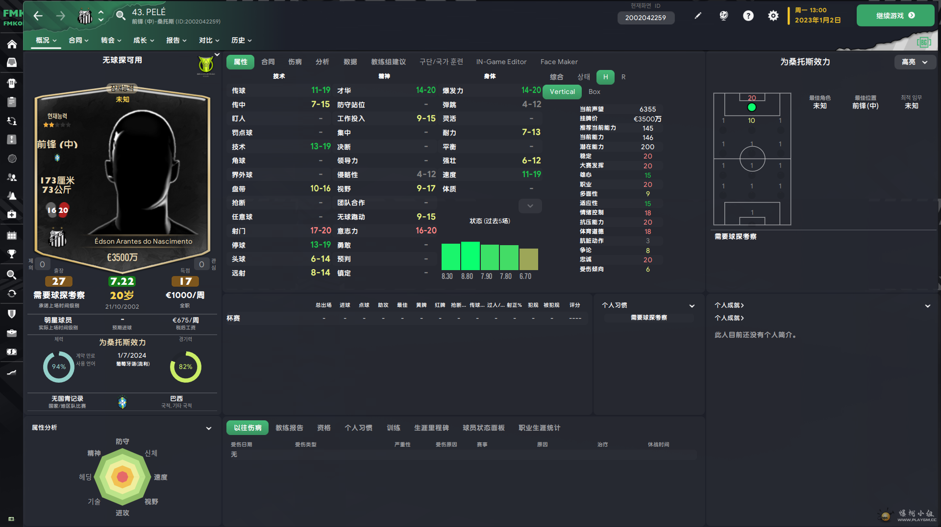Image resolution: width=941 pixels, height=527 pixels.
Task: Open the finances money icon
Action: [12, 352]
